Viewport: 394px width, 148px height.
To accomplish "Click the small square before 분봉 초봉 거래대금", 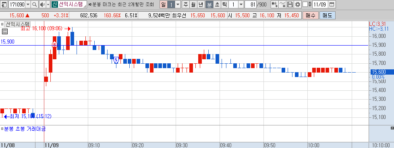I will pos(2,129).
